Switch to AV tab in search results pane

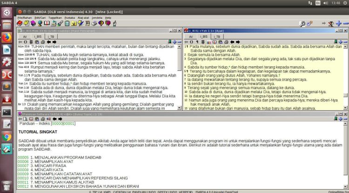[x=25, y=37]
